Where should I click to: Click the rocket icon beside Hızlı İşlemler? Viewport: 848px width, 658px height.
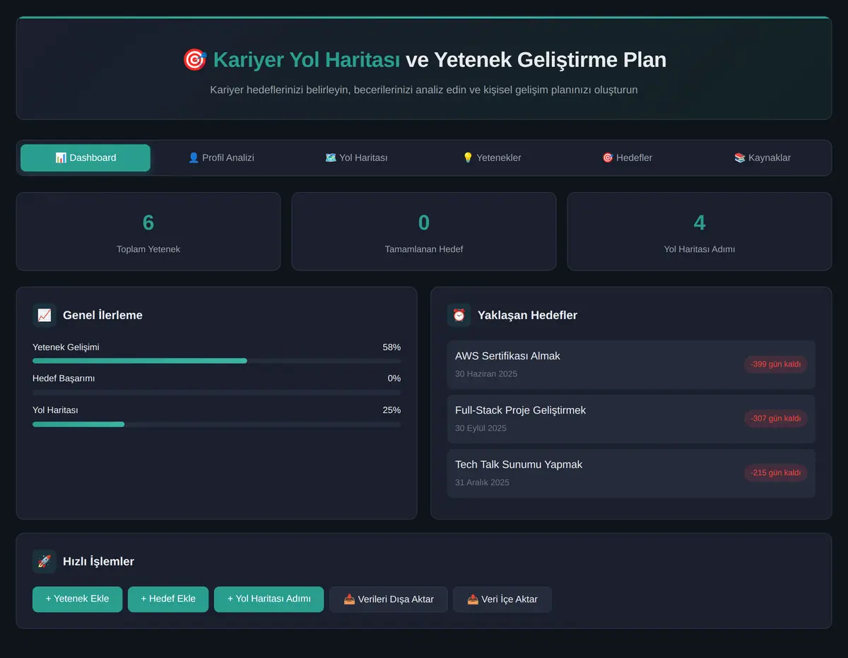point(44,561)
